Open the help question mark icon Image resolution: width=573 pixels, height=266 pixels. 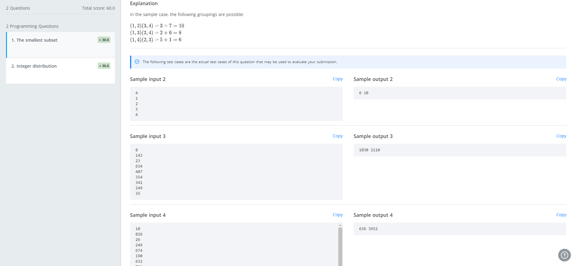(564, 255)
